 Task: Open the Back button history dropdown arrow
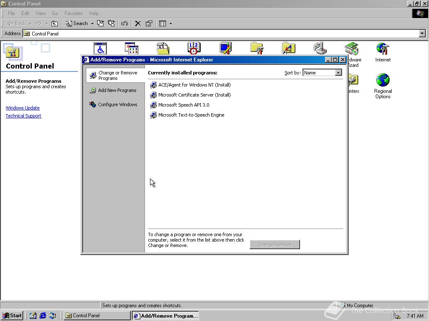click(x=30, y=24)
